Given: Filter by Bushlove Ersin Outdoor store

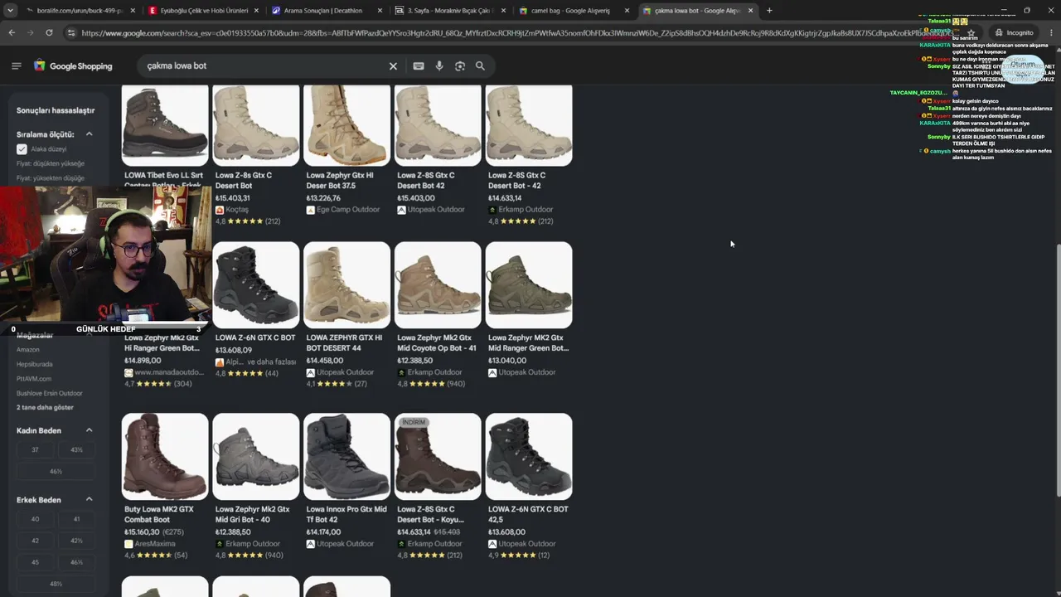Looking at the screenshot, I should pyautogui.click(x=50, y=393).
